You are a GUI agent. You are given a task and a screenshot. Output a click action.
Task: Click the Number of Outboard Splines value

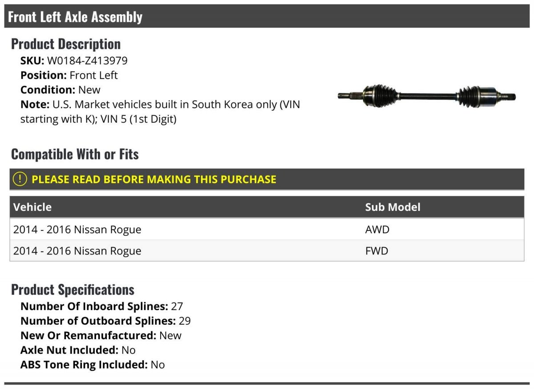point(185,321)
